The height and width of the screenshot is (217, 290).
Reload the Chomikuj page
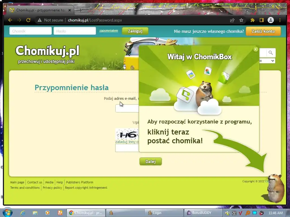[x=28, y=20]
